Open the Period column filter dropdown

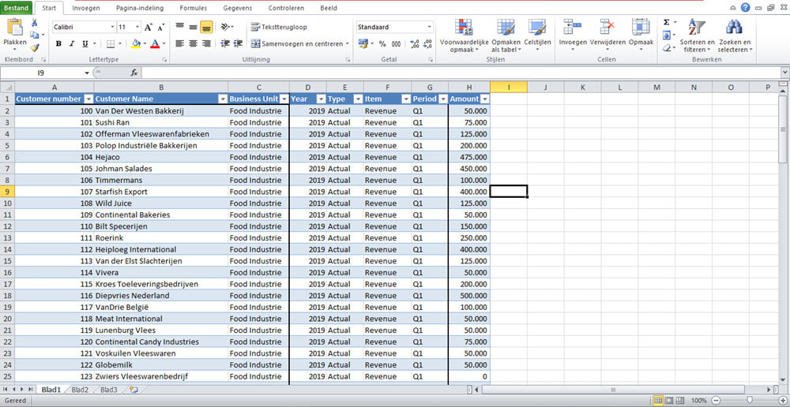(x=443, y=99)
